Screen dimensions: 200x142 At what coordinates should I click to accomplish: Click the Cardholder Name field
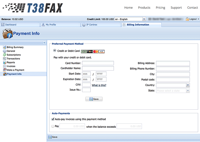98,68
